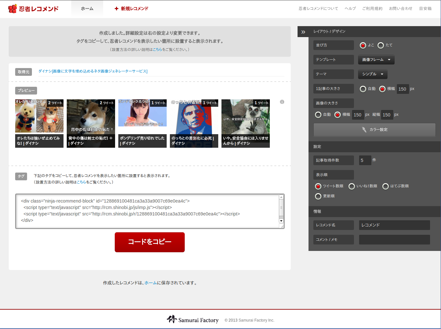Click the プレビュー label
Viewport: 441px width, 329px height.
coord(26,91)
